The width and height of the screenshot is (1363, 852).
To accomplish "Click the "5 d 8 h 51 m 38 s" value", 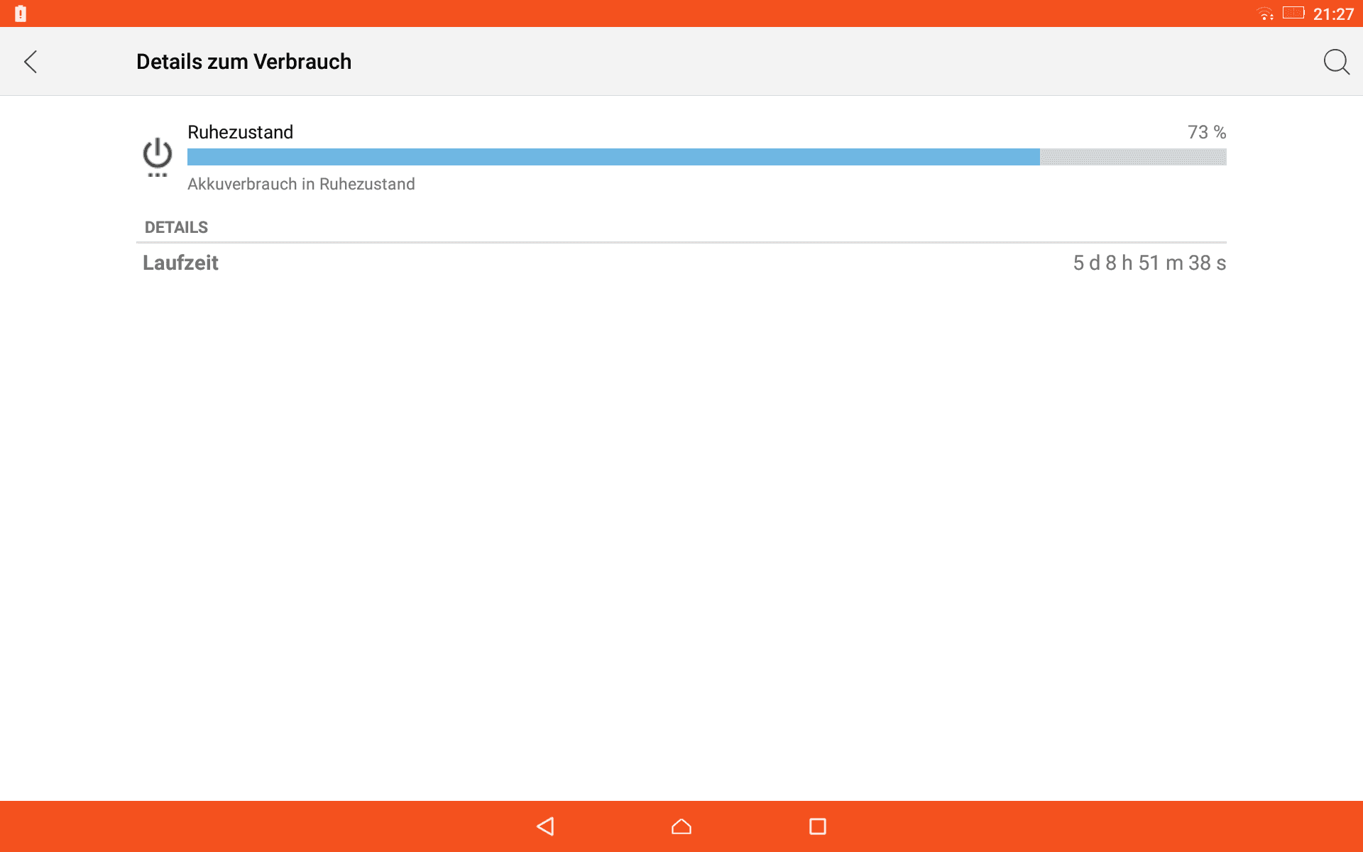I will point(1149,263).
